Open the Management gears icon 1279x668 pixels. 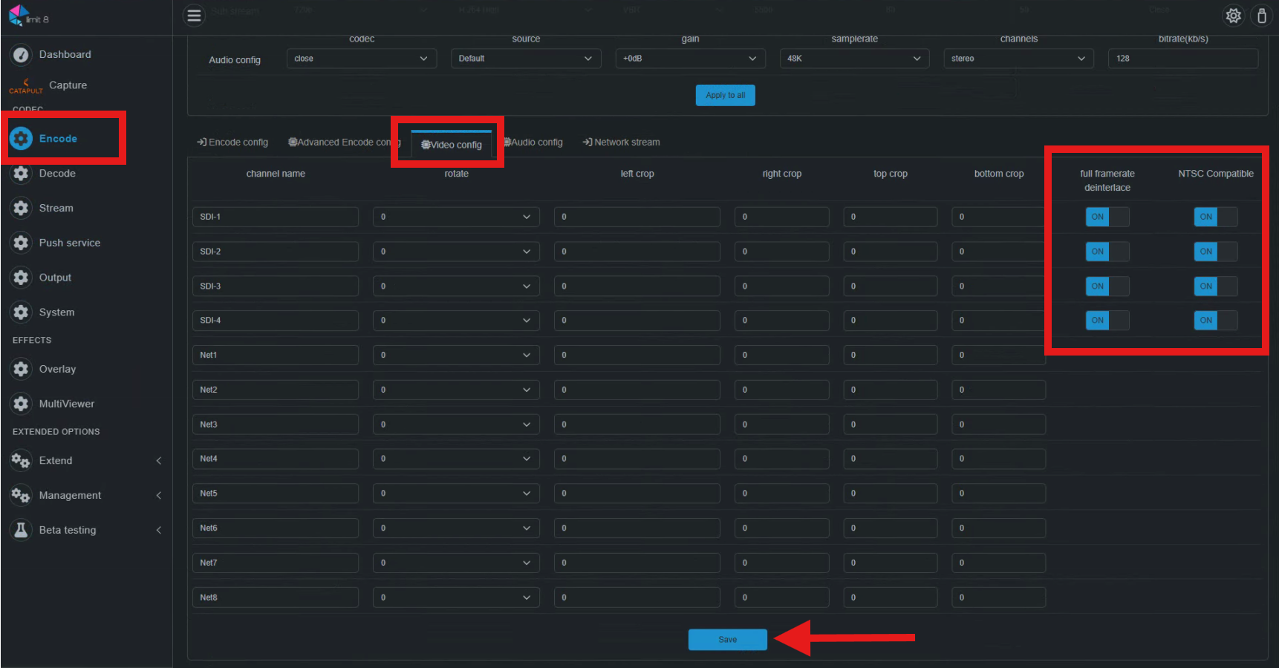point(21,495)
